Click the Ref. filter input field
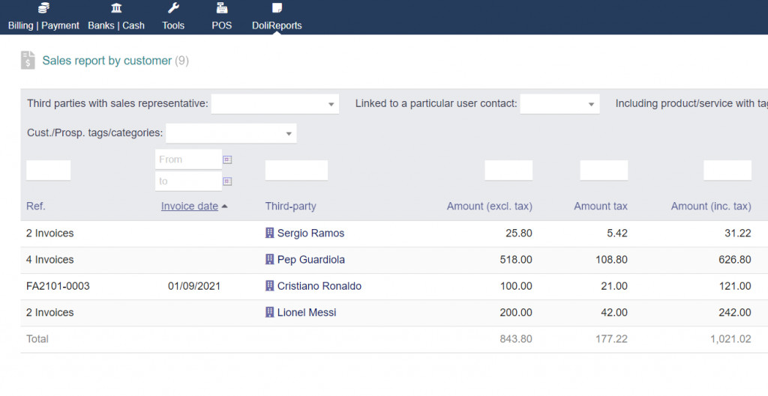This screenshot has height=396, width=768. [49, 170]
